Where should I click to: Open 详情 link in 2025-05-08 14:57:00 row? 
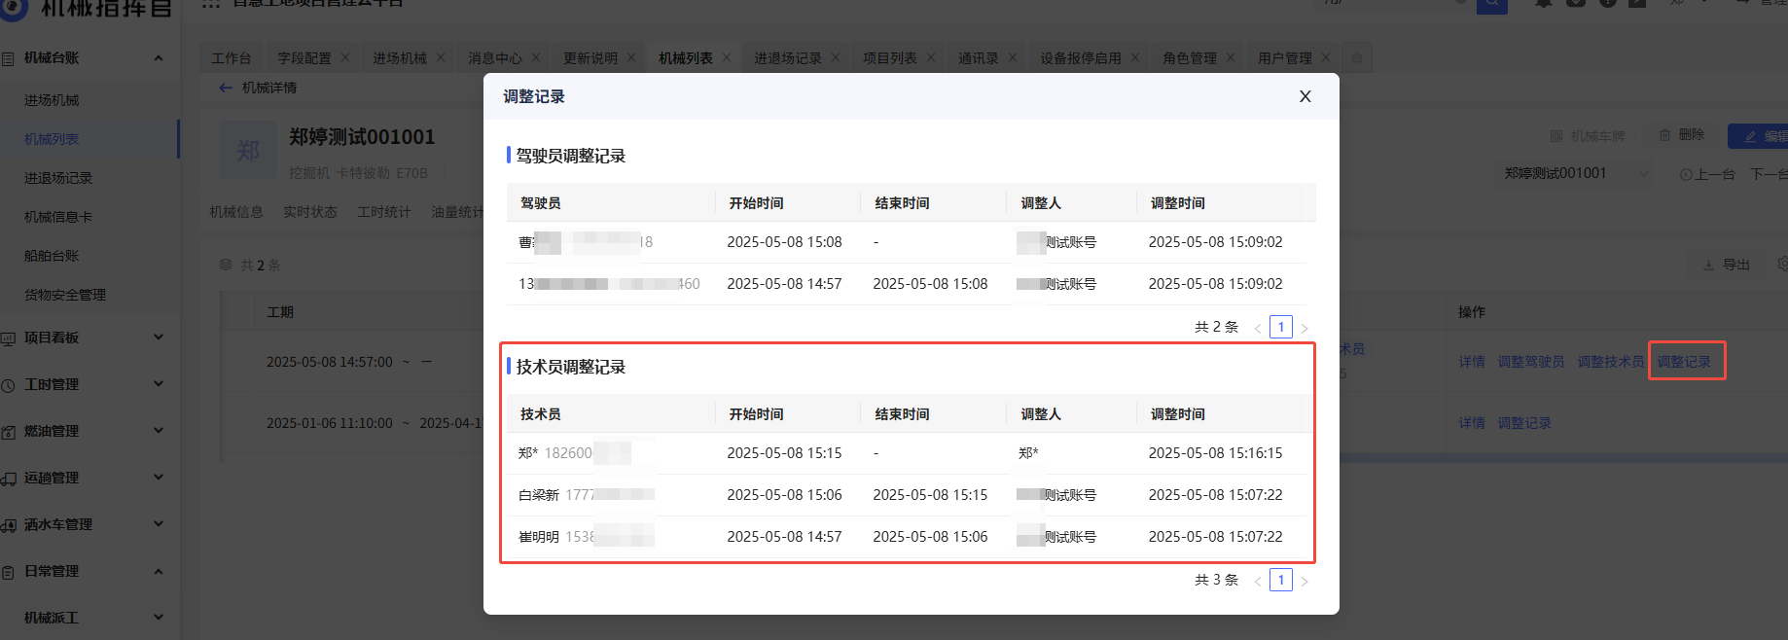pyautogui.click(x=1472, y=362)
